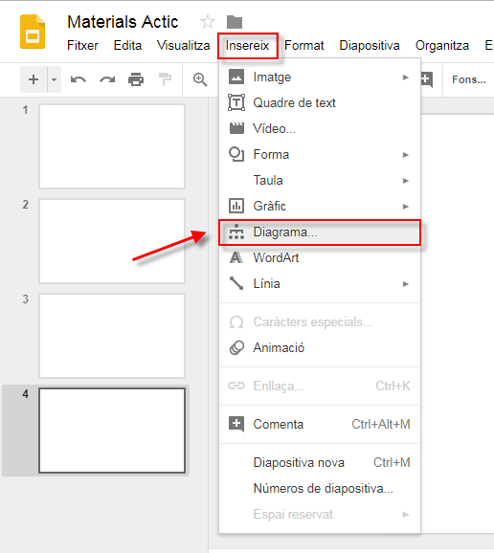The image size is (494, 553).
Task: Open the new slide layout dropdown arrow
Action: pos(54,79)
